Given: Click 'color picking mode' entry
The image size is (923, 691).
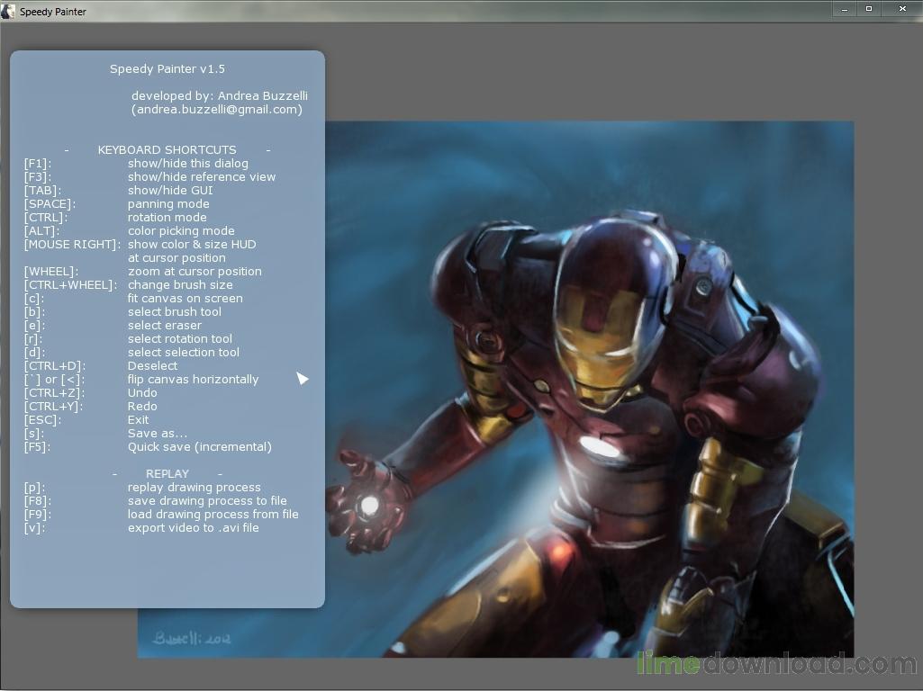Looking at the screenshot, I should click(181, 231).
